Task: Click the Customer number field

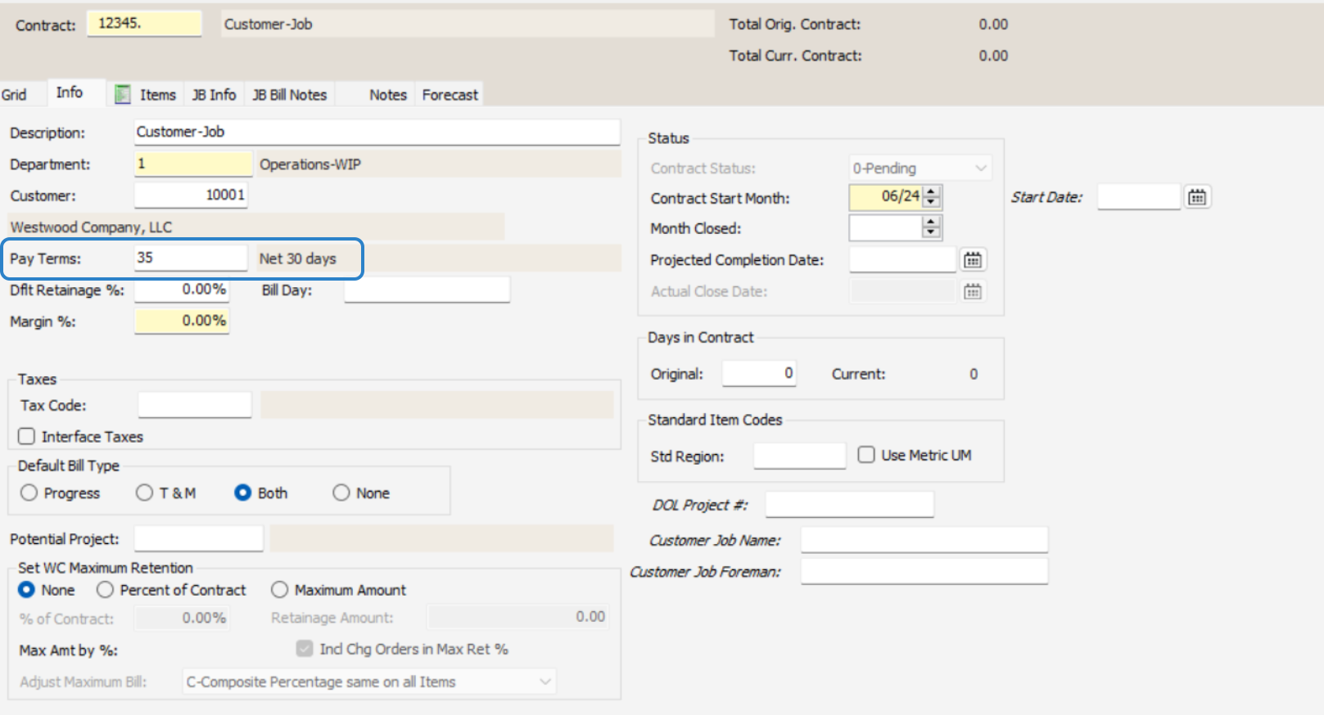Action: (191, 195)
